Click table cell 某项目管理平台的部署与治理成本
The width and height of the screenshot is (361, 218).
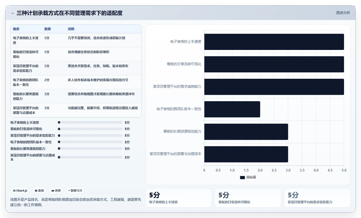[x=26, y=110]
